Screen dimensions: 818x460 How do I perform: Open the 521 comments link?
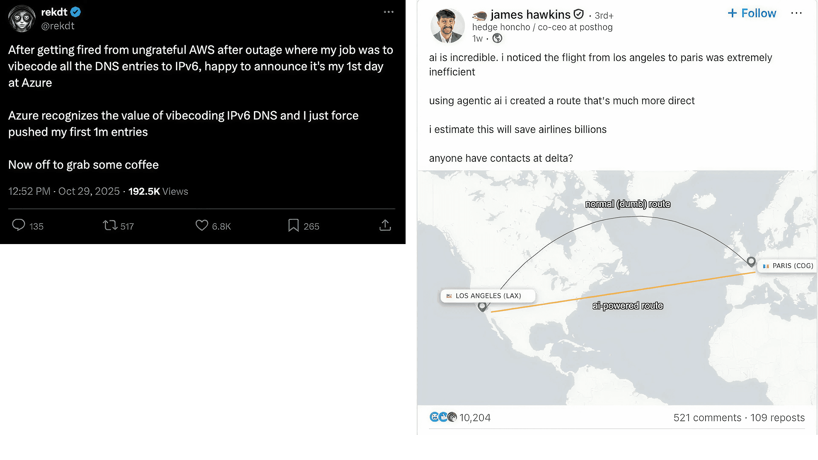click(x=707, y=418)
